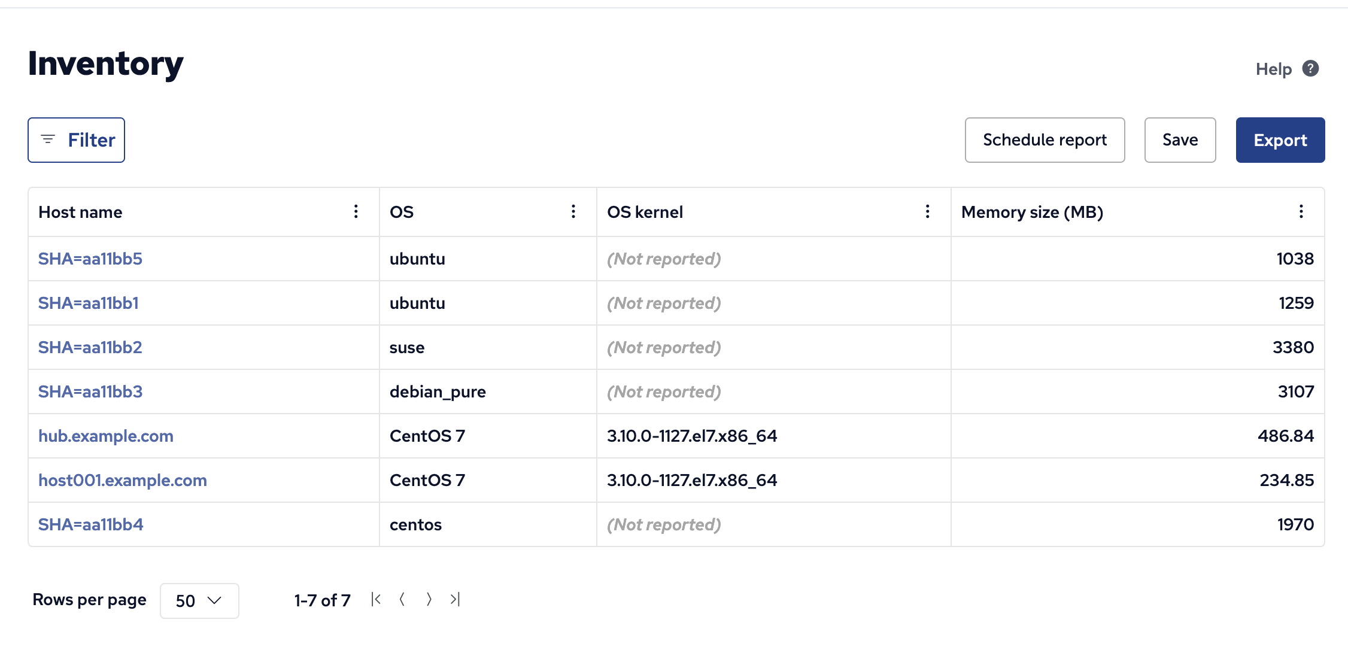The image size is (1348, 662).
Task: Select host SHA=aa11bb5
Action: 90,259
